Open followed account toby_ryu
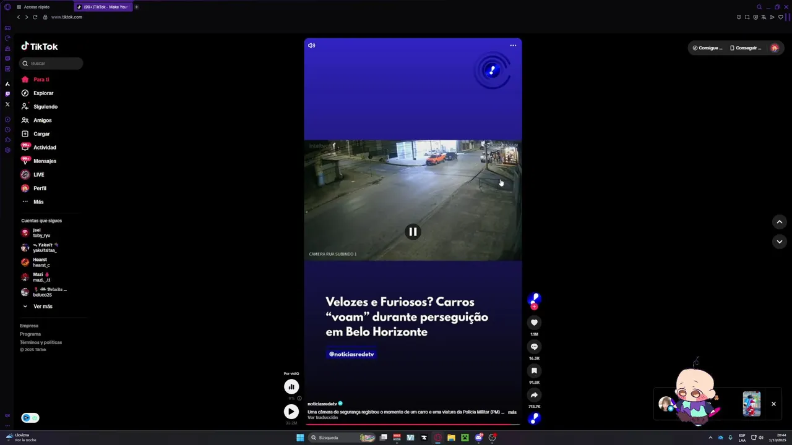This screenshot has height=445, width=792. tap(37, 232)
